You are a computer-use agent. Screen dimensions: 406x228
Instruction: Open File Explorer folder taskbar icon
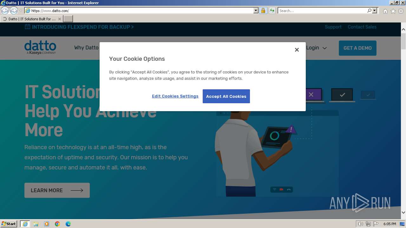36,224
